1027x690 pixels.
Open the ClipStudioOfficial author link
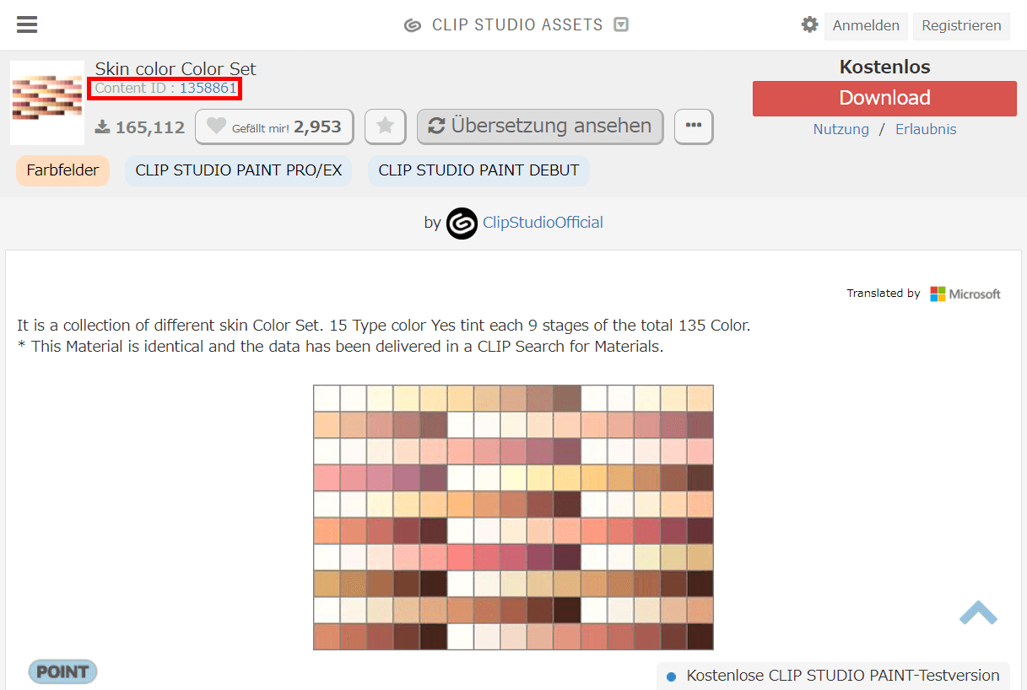(x=543, y=223)
